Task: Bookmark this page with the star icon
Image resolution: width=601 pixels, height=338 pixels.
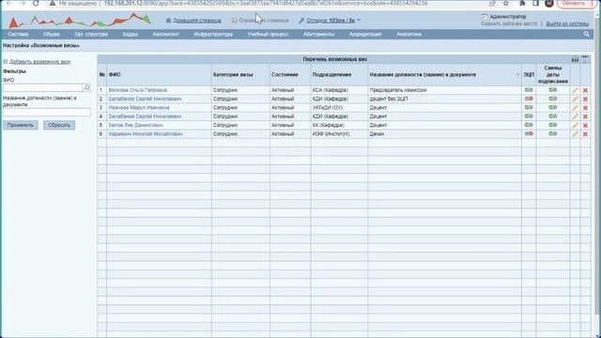Action: (506, 3)
